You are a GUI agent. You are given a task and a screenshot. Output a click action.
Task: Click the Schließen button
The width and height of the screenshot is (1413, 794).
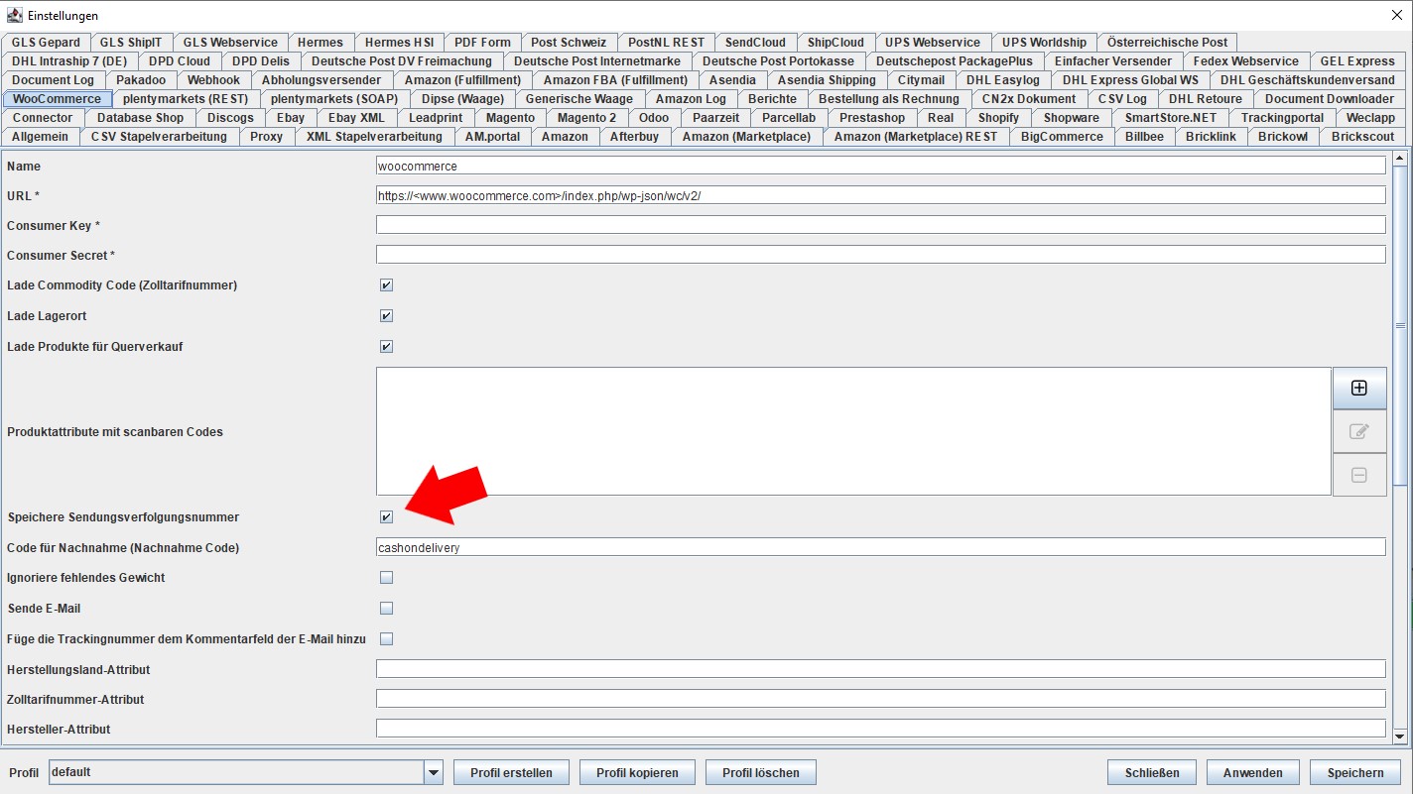point(1152,773)
